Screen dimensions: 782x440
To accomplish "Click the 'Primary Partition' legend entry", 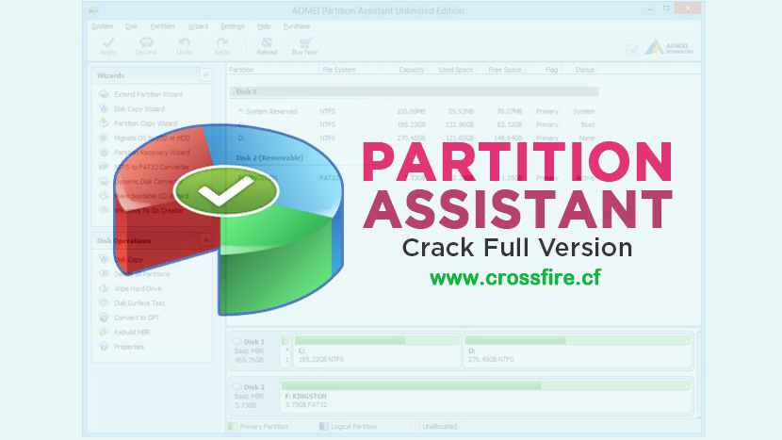I will tap(258, 427).
